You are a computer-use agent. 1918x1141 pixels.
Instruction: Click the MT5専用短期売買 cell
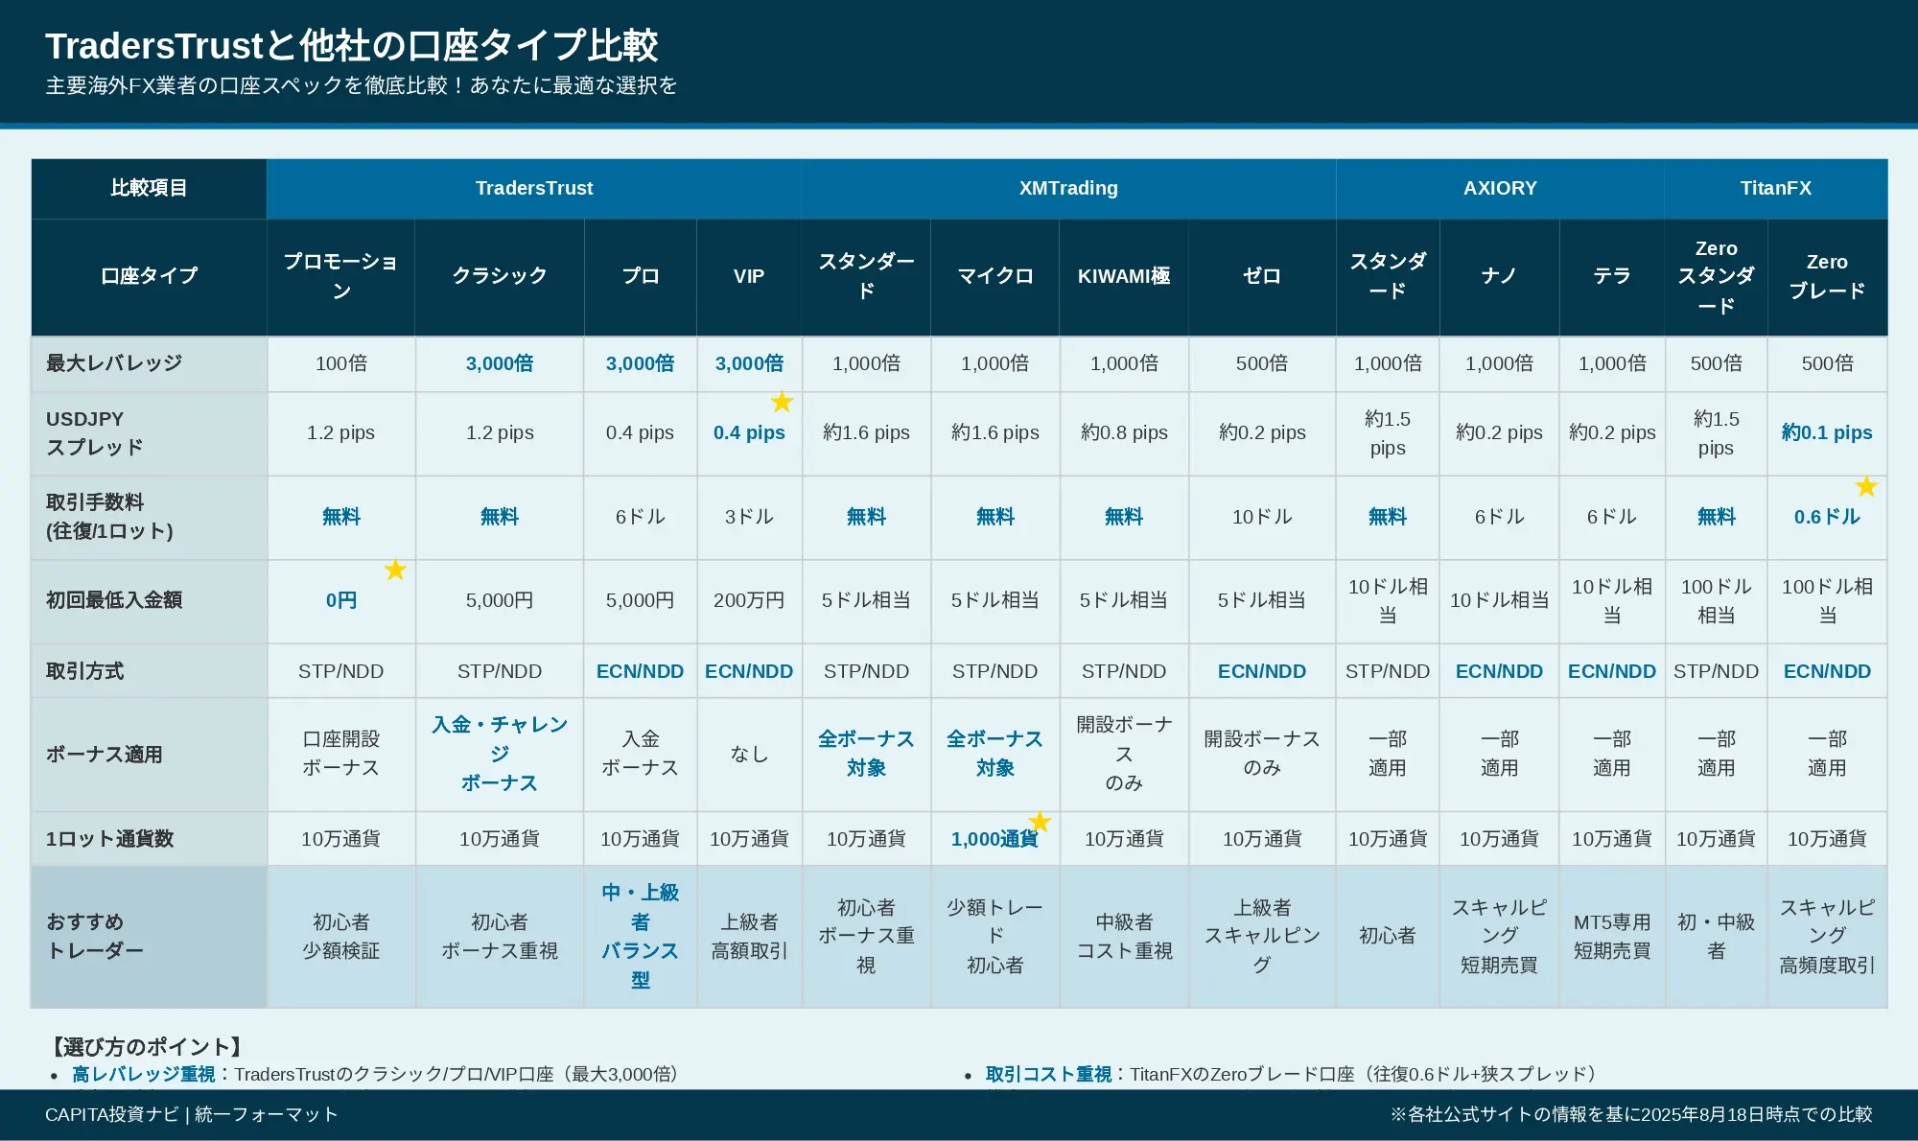1612,936
